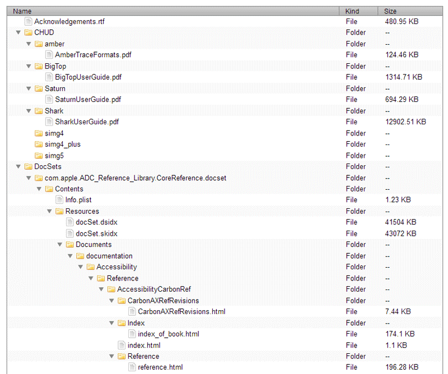Select the simg5 folder entry
448x374 pixels.
tap(54, 156)
